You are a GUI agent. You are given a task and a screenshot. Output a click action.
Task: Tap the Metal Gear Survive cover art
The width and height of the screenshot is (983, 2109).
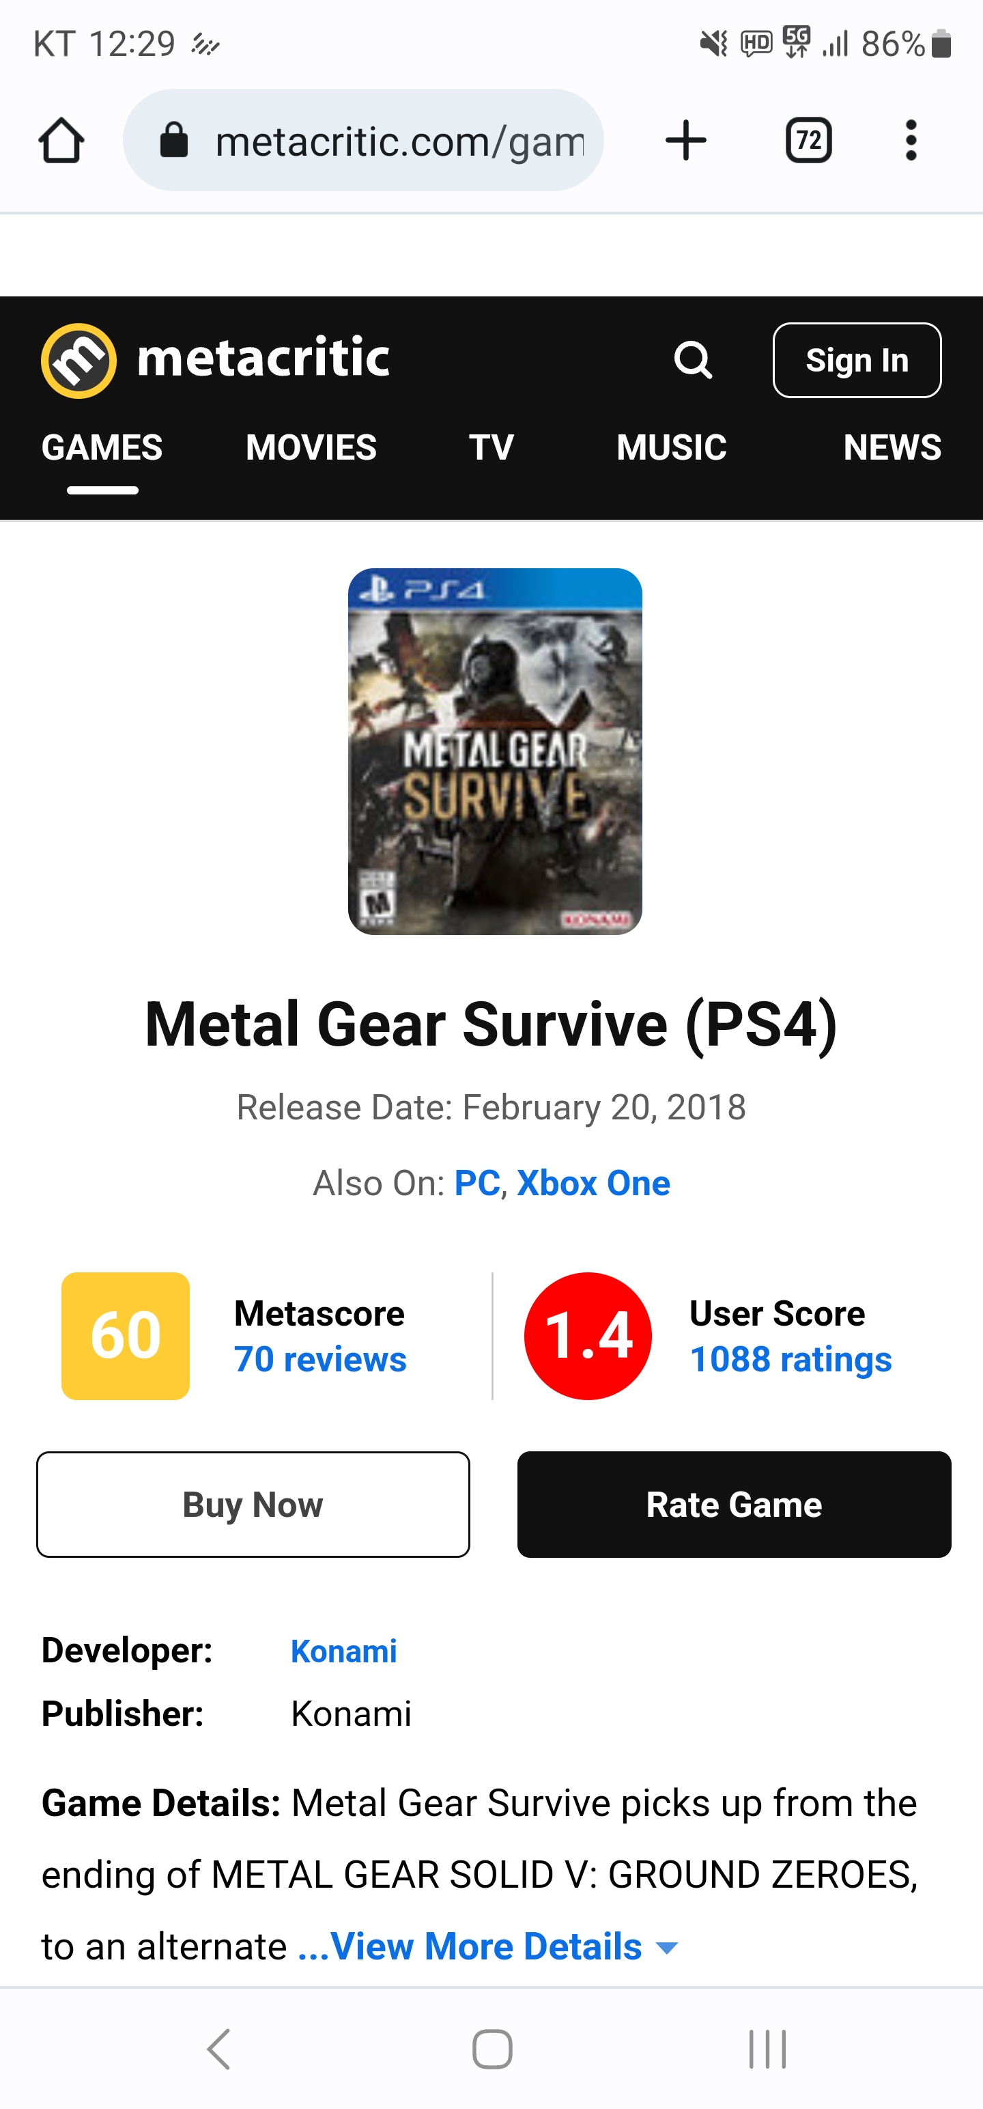point(495,751)
